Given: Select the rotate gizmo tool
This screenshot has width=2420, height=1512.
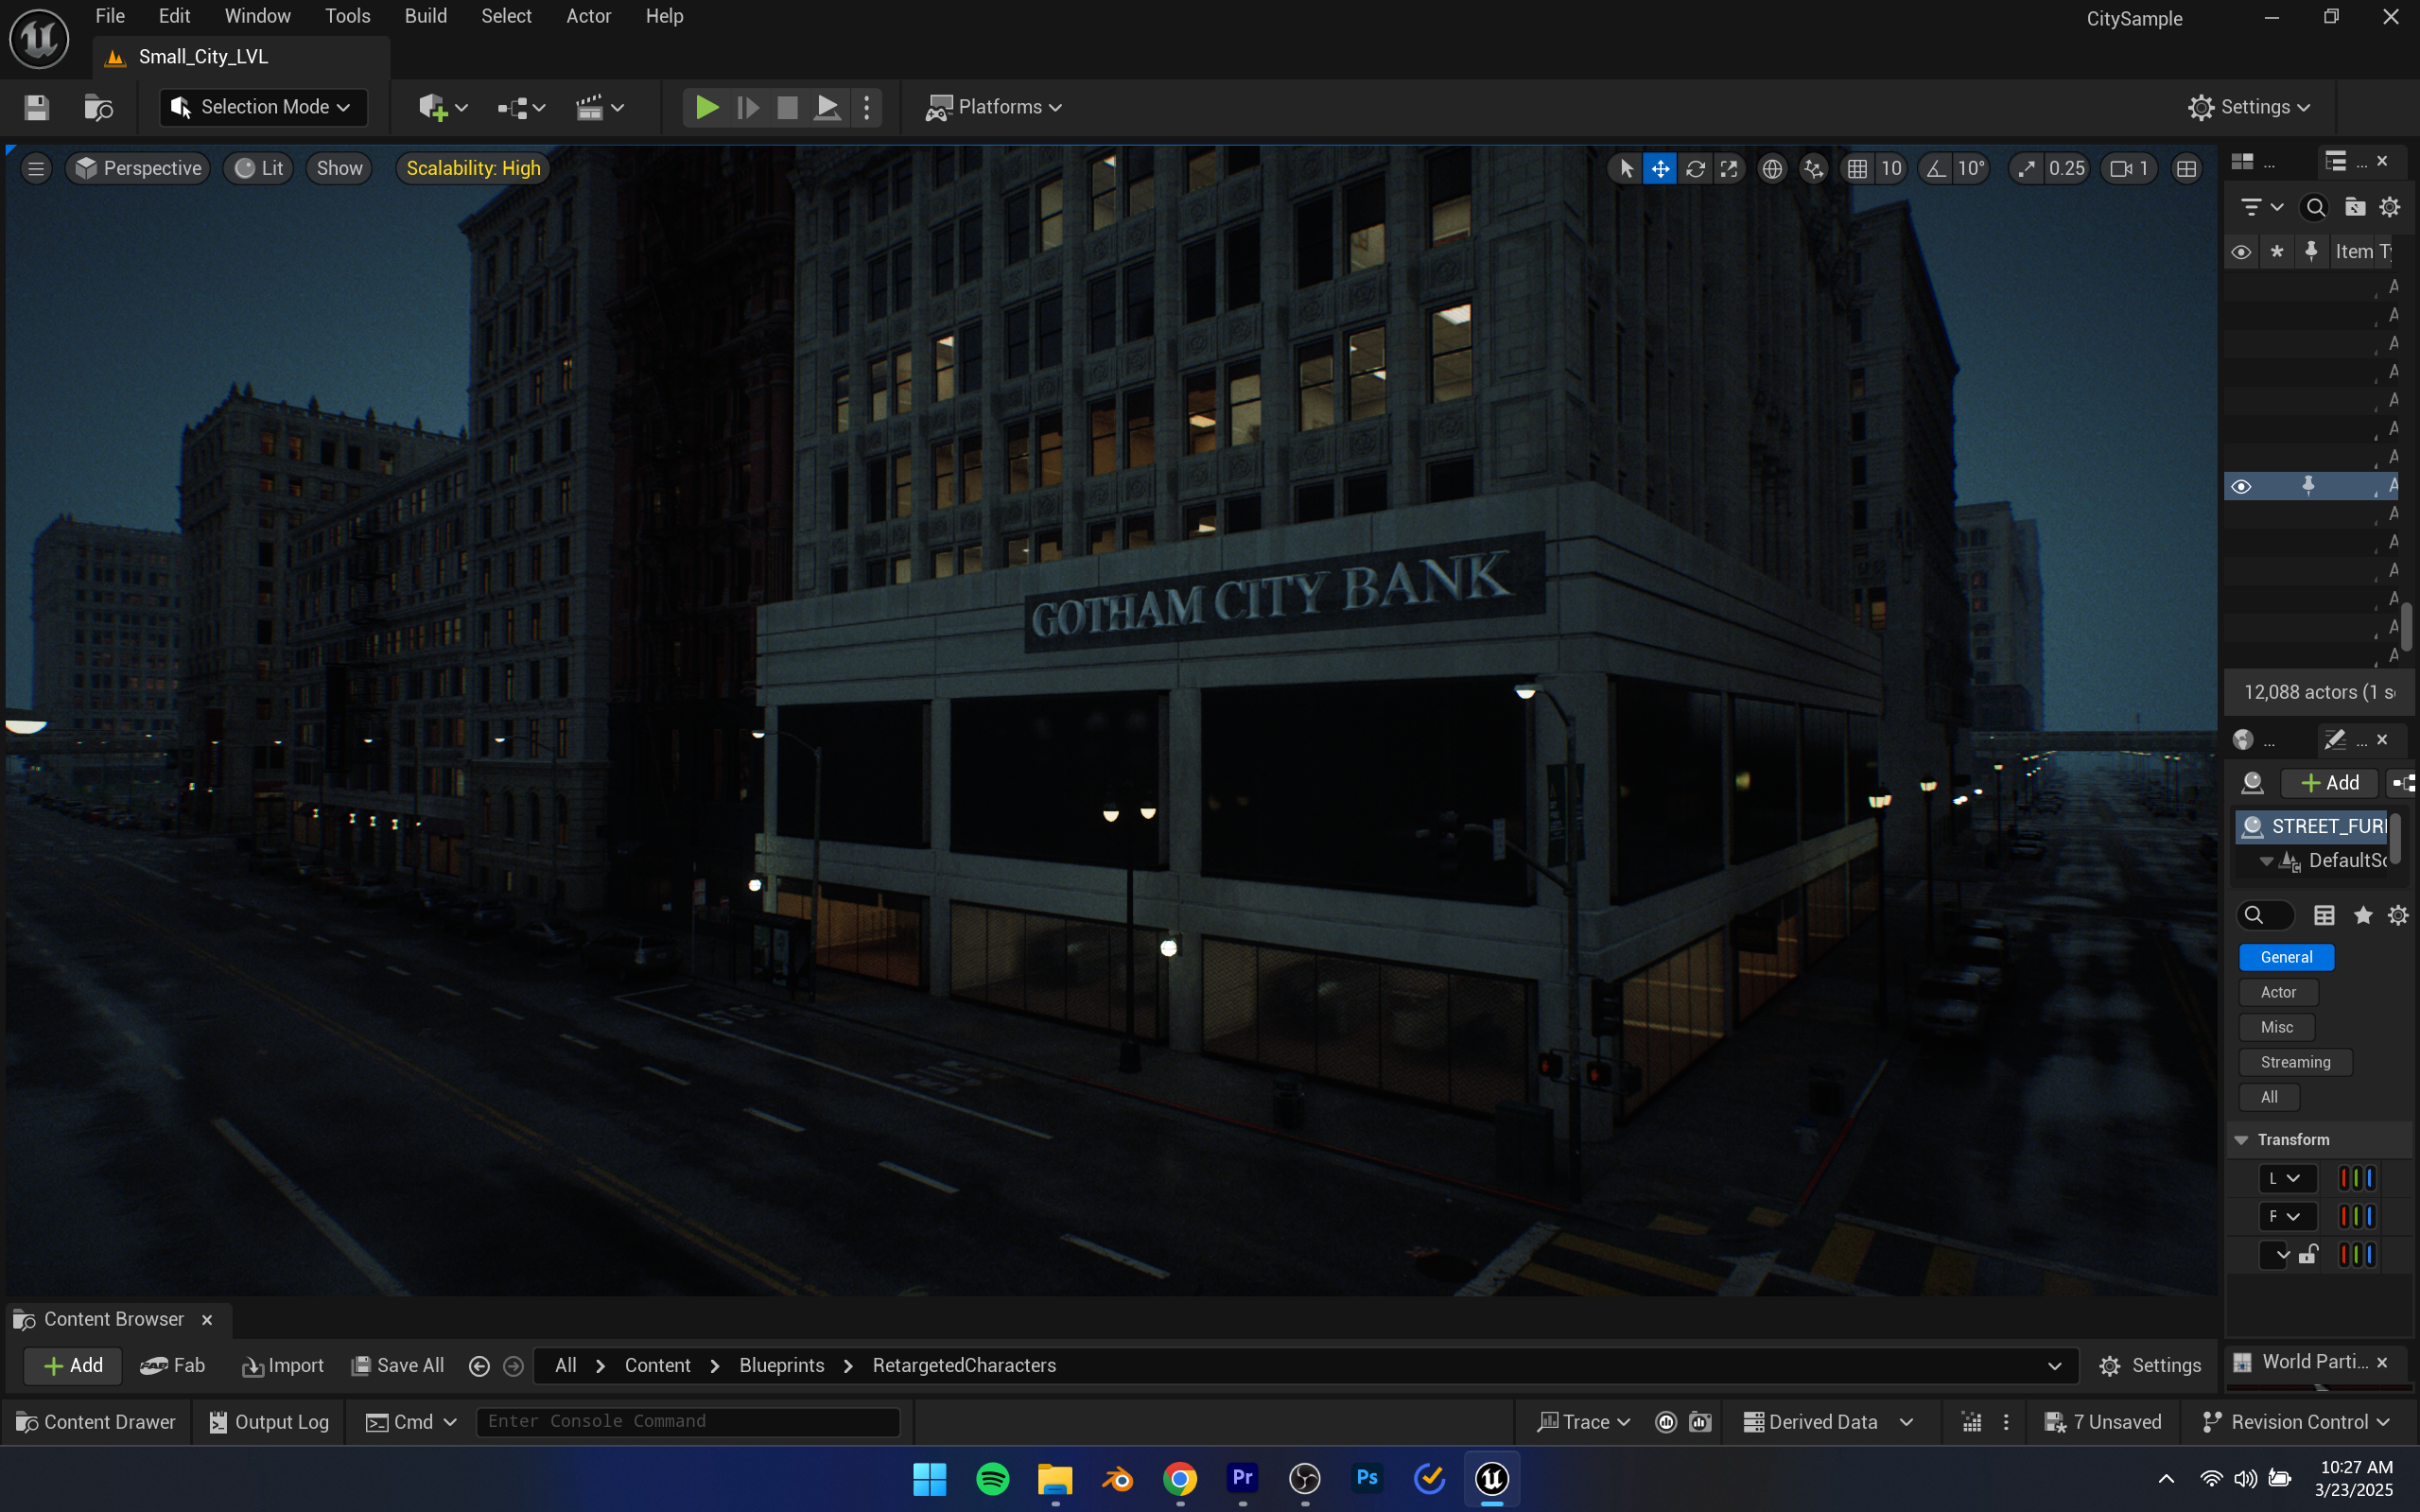Looking at the screenshot, I should (x=1695, y=168).
